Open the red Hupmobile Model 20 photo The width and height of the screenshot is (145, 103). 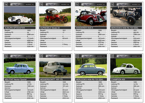pyautogui.click(x=55, y=16)
